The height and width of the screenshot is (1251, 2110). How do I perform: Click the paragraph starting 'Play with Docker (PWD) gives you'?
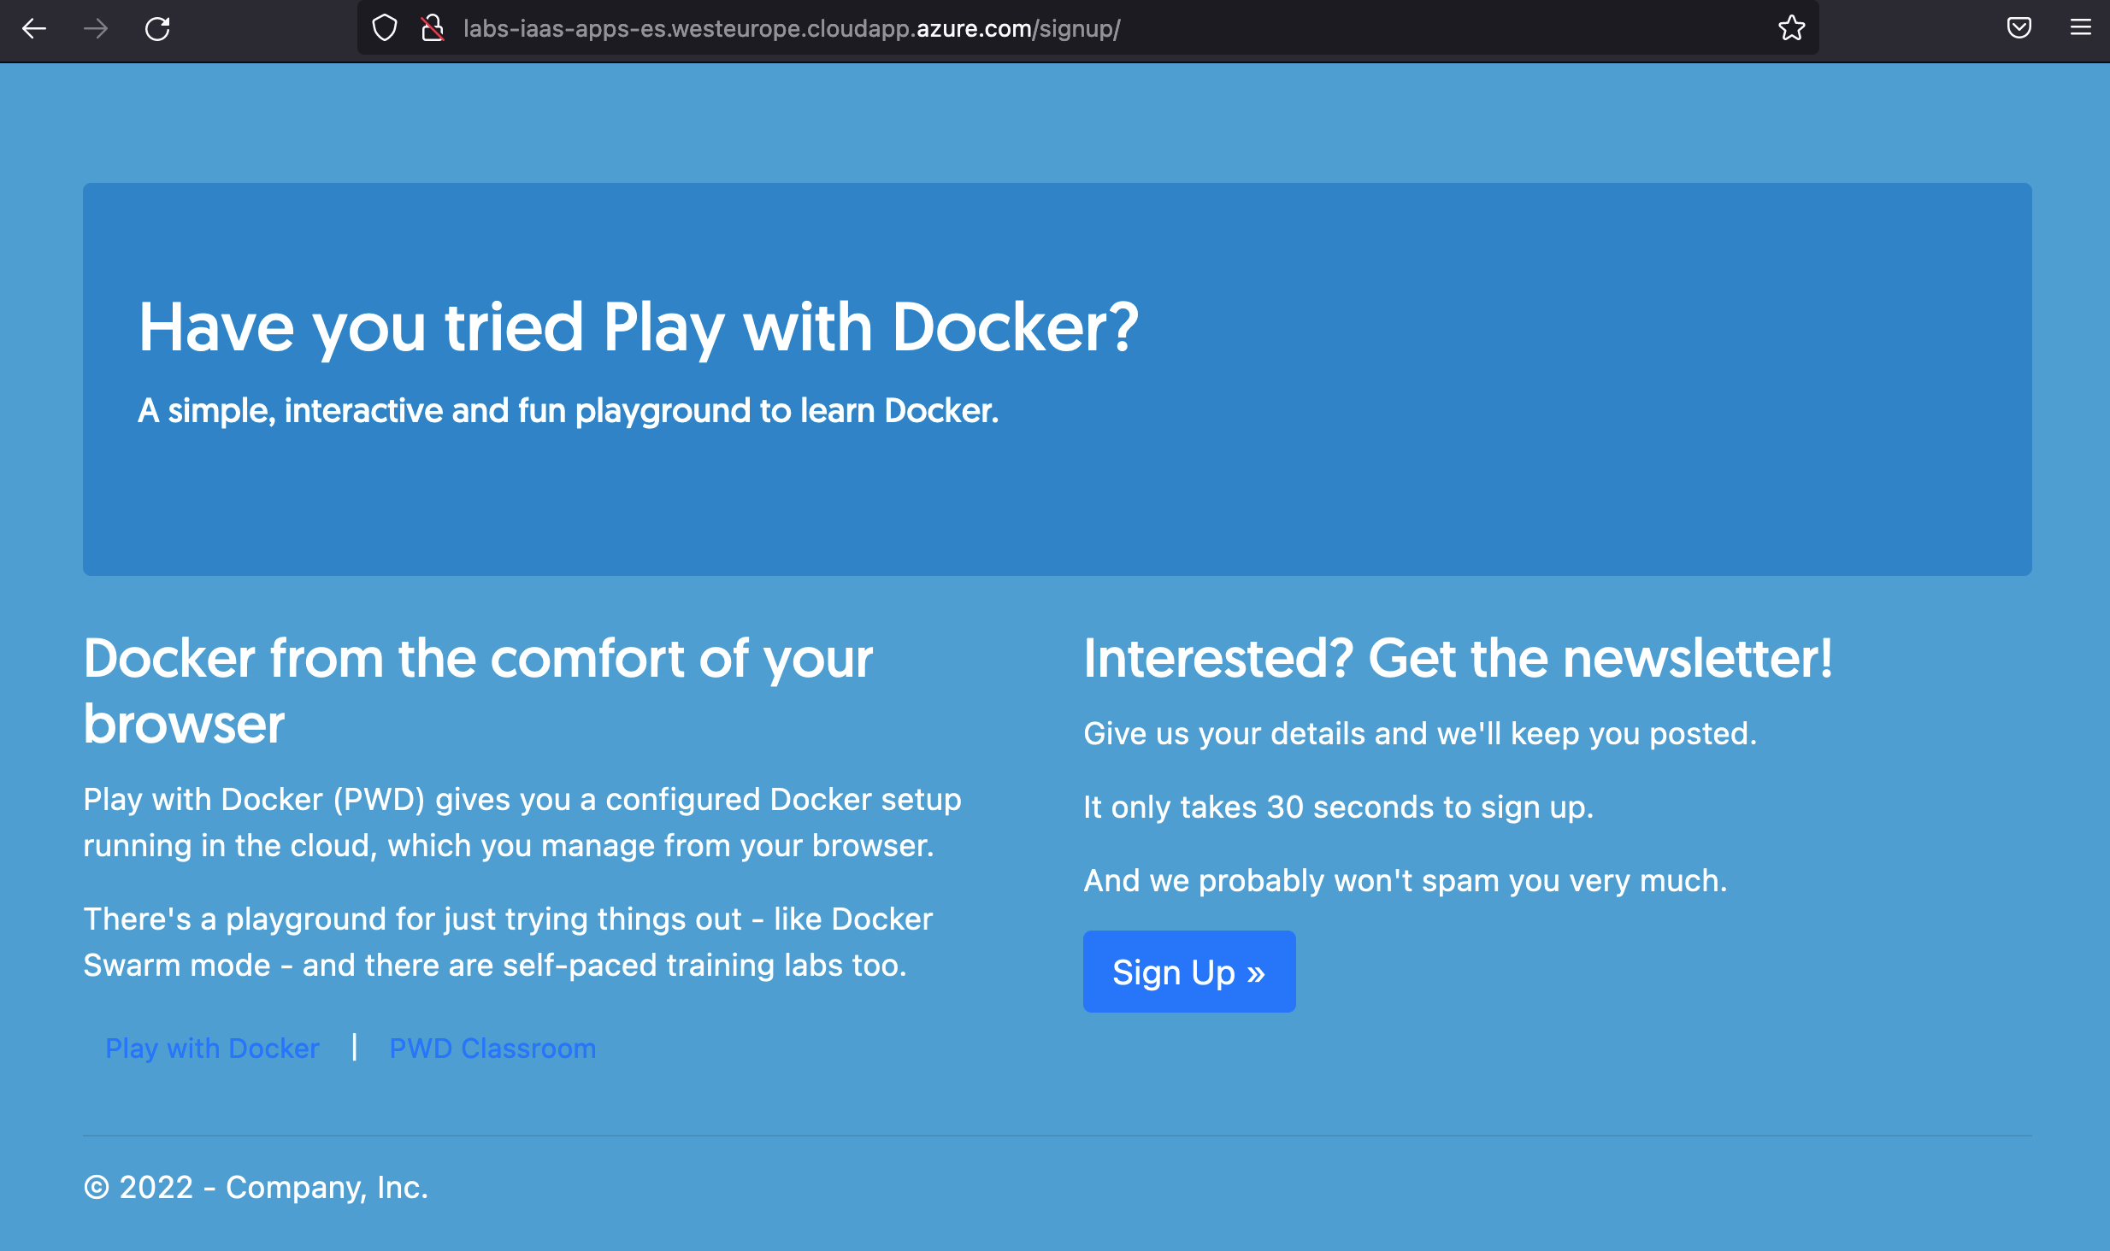click(522, 822)
